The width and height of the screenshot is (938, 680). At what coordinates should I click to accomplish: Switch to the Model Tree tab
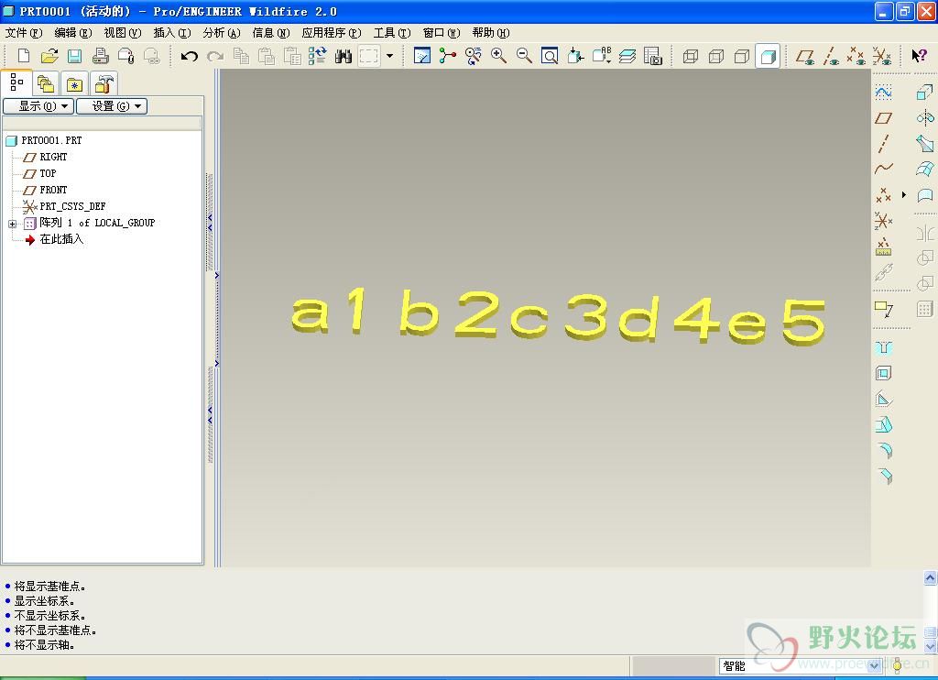(x=16, y=82)
